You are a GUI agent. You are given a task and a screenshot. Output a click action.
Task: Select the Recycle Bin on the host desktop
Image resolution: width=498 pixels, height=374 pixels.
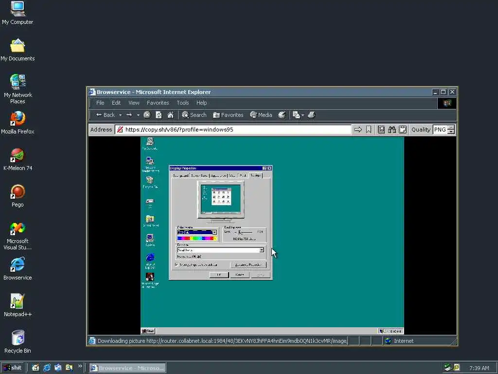(x=18, y=342)
